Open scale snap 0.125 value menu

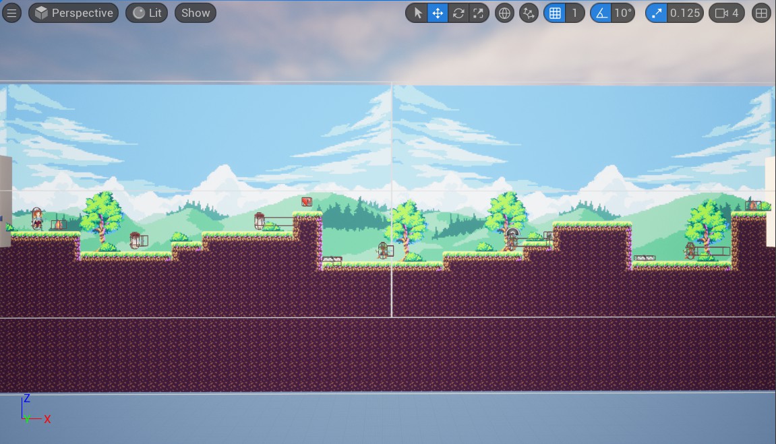pyautogui.click(x=685, y=13)
